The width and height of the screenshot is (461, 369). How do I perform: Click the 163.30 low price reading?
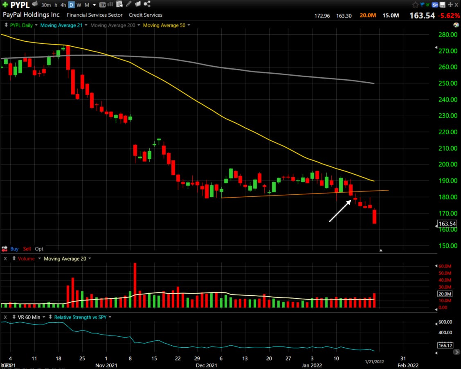(344, 16)
